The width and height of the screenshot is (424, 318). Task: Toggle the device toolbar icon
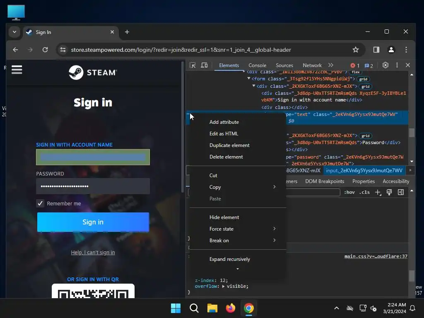click(204, 65)
